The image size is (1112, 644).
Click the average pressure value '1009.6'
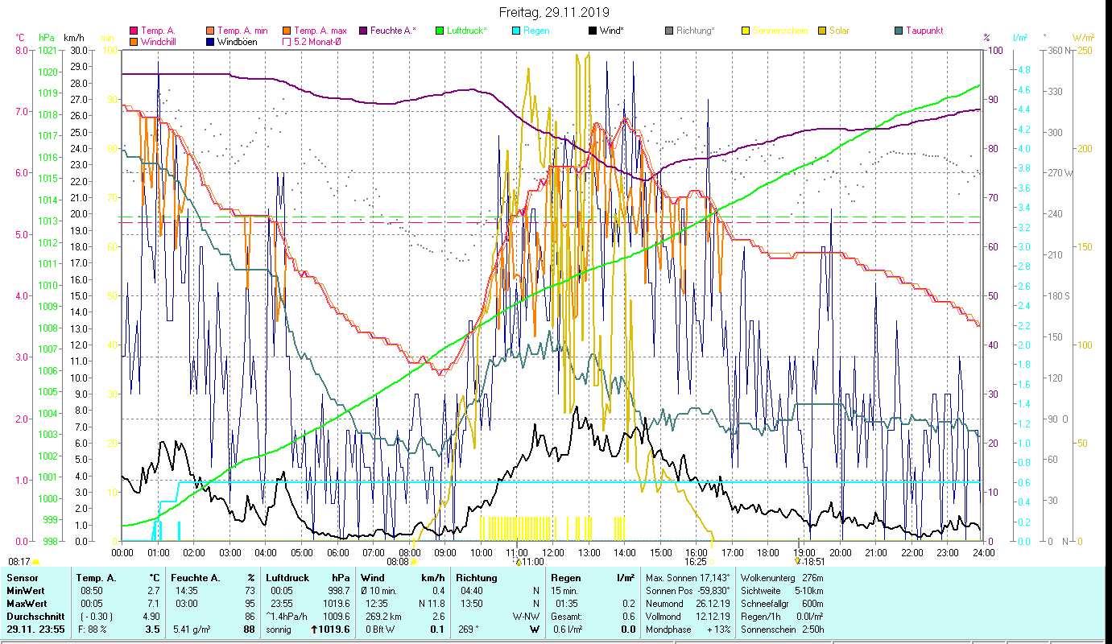pos(336,617)
